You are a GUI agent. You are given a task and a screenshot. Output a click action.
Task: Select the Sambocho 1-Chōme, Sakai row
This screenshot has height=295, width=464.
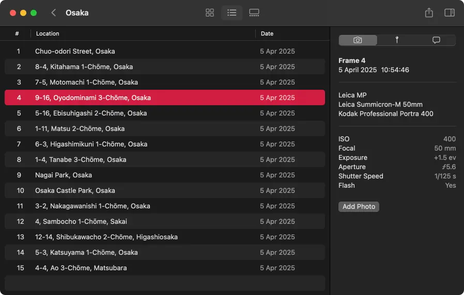coord(81,221)
